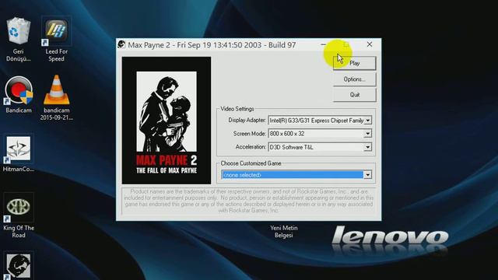Select the HitmanCo... desktop shortcut
The image size is (498, 280).
tap(19, 149)
